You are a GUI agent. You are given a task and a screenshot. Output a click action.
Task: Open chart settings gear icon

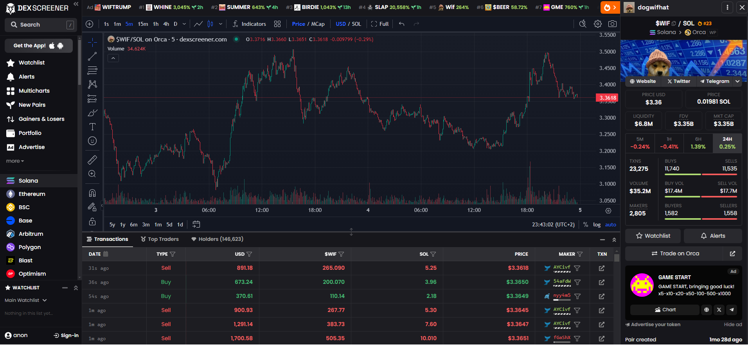pos(597,24)
